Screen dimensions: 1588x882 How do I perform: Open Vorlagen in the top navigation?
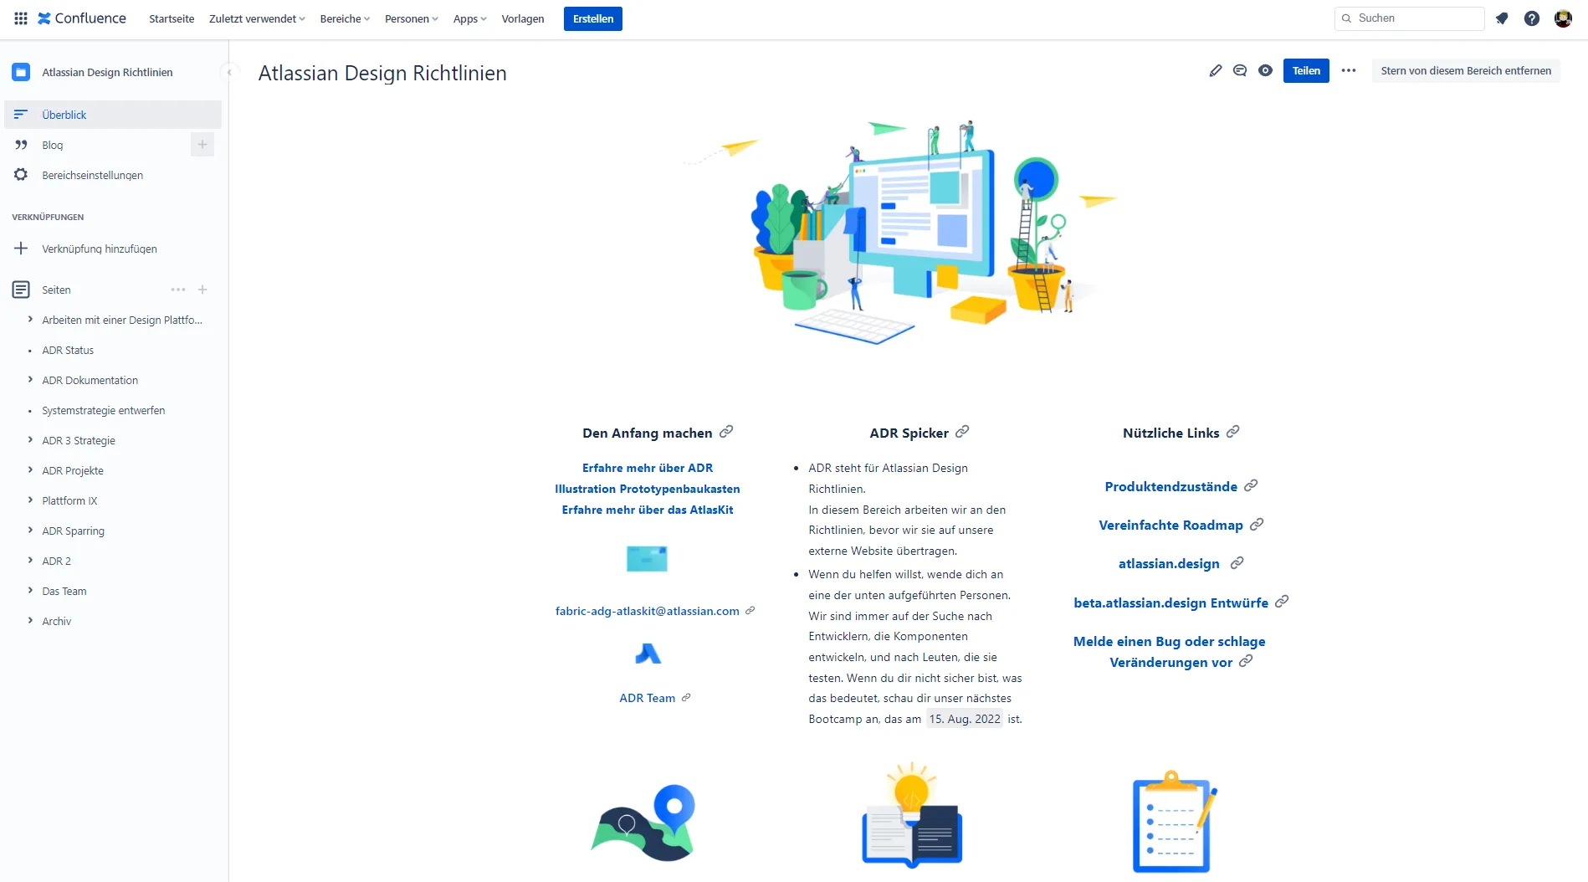pos(523,18)
